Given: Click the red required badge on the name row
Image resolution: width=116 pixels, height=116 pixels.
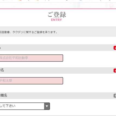Looking at the screenshot, I should [x=115, y=71].
